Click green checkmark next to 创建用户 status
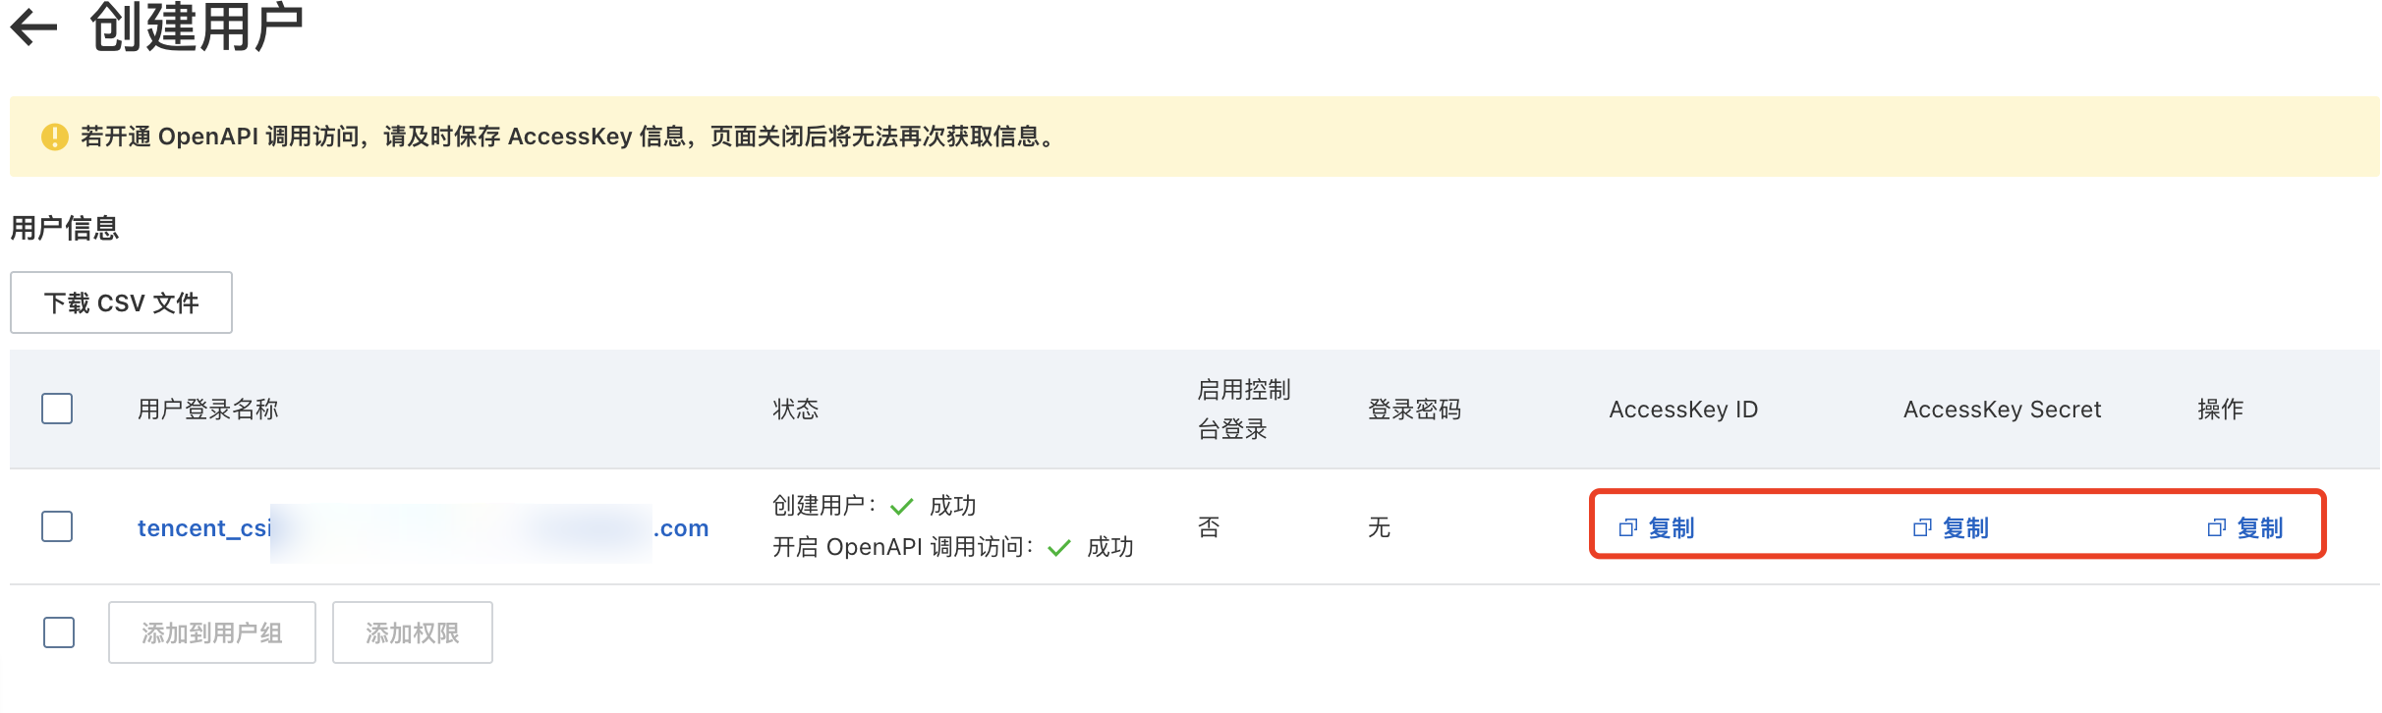Image resolution: width=2382 pixels, height=713 pixels. [x=901, y=507]
